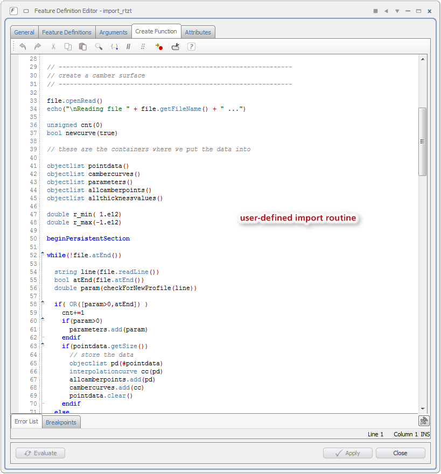The width and height of the screenshot is (441, 474).
Task: Open Find with the magnifier icon
Action: pos(99,46)
